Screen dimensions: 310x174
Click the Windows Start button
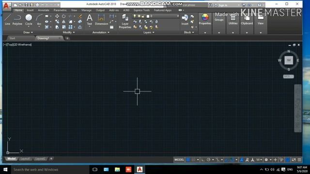click(x=5, y=170)
